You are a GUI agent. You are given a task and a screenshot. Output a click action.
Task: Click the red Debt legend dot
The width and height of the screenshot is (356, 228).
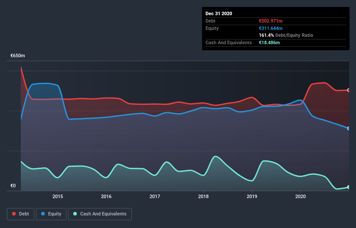(14, 214)
